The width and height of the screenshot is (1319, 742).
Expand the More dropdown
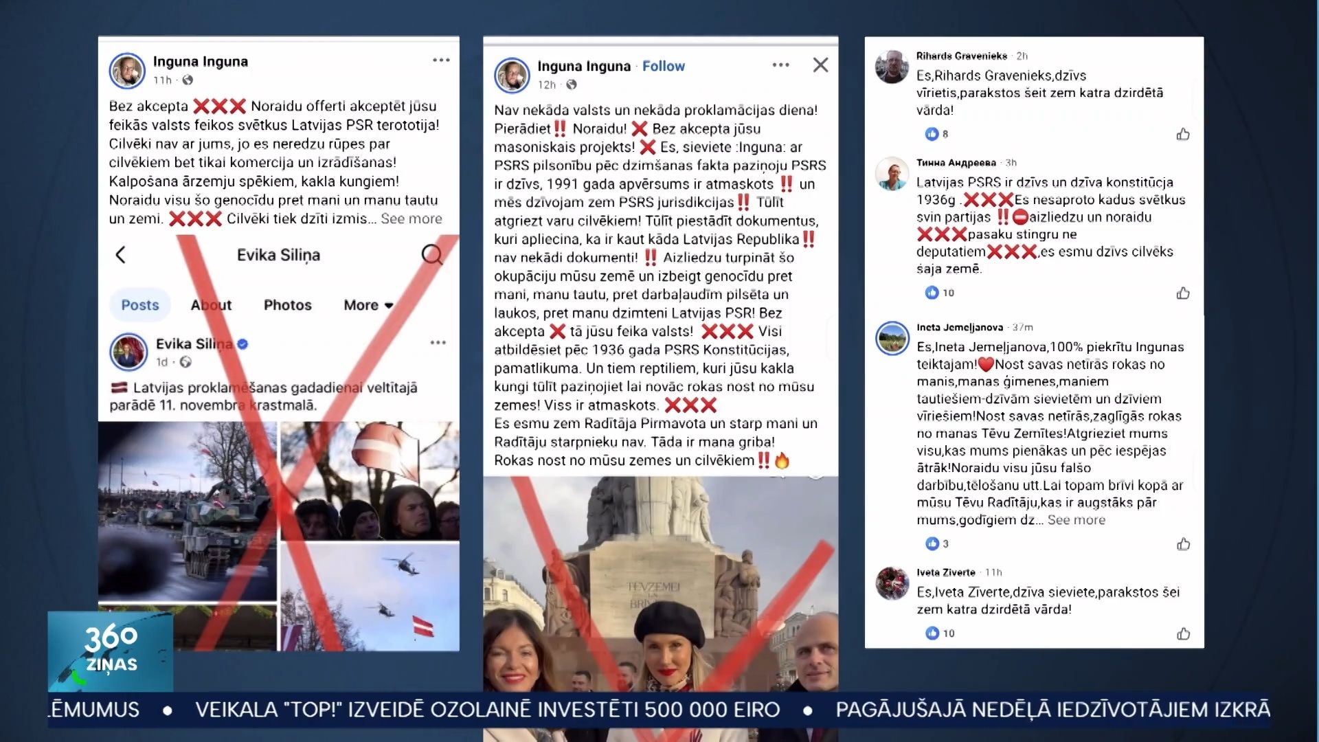pyautogui.click(x=368, y=305)
